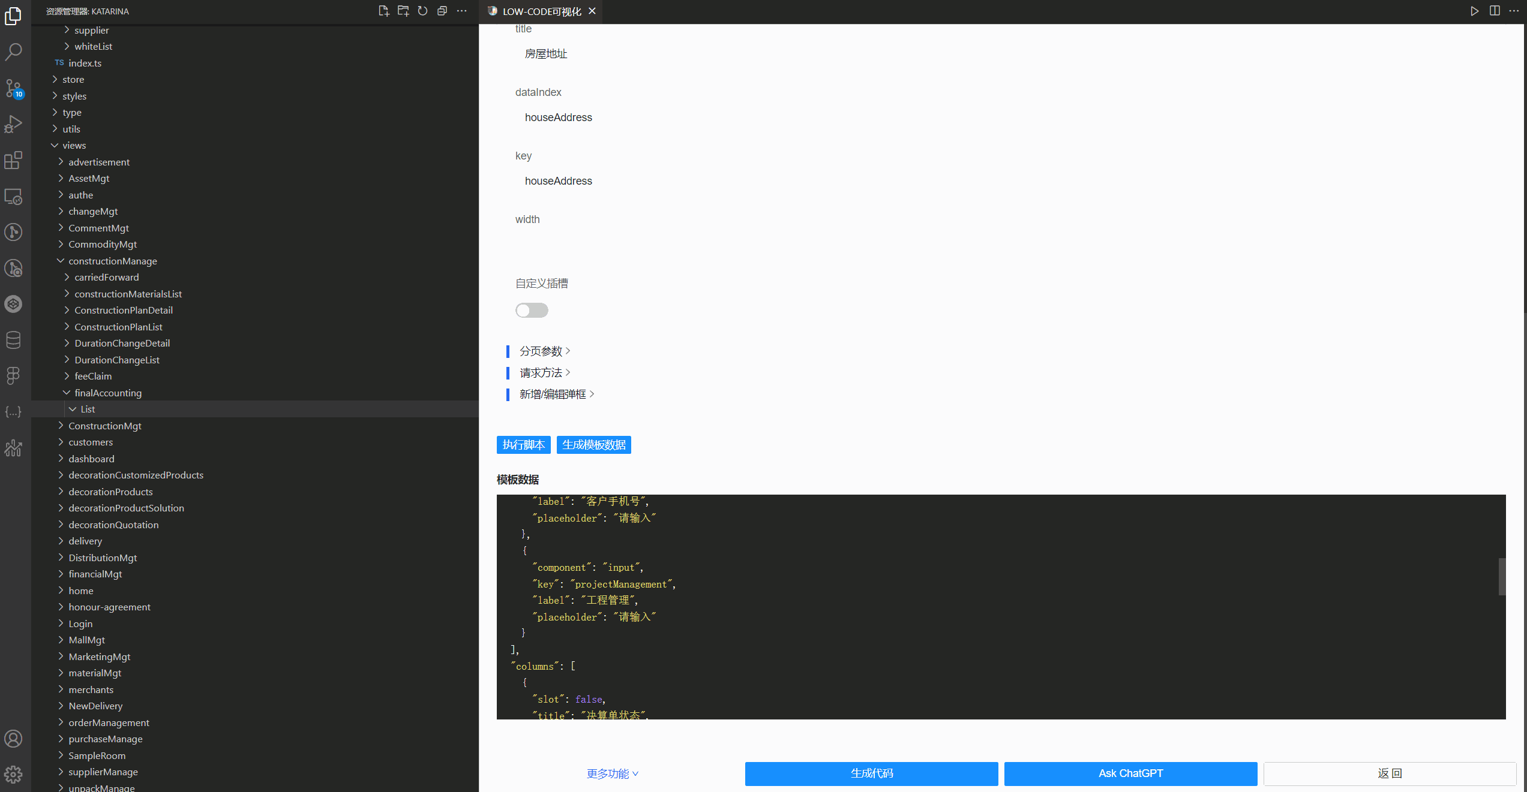
Task: Split the editor to the right
Action: point(1495,11)
